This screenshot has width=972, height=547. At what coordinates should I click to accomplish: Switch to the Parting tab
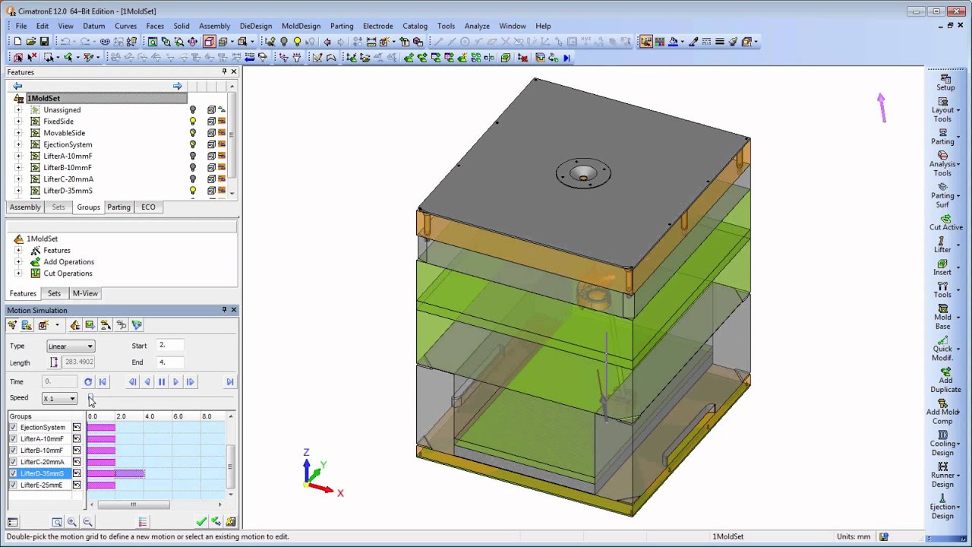118,207
